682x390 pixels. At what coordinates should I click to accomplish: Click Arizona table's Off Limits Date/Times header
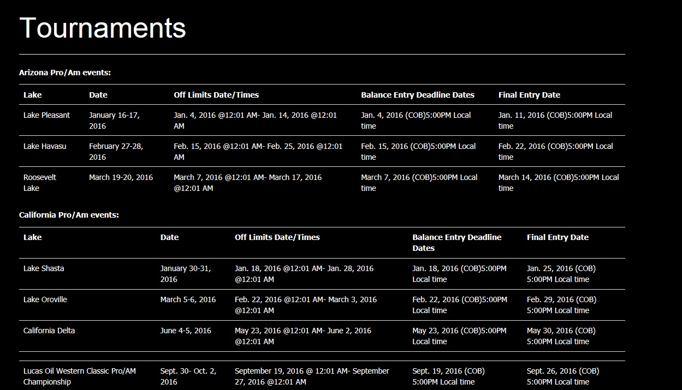[x=216, y=95]
